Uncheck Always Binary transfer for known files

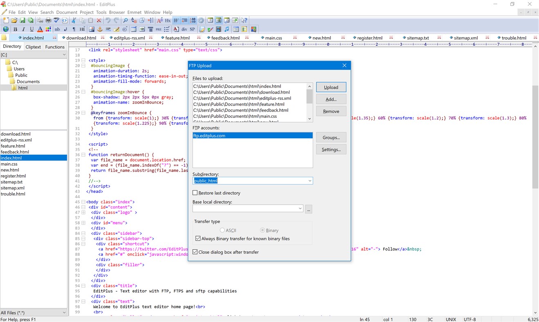[x=198, y=239]
